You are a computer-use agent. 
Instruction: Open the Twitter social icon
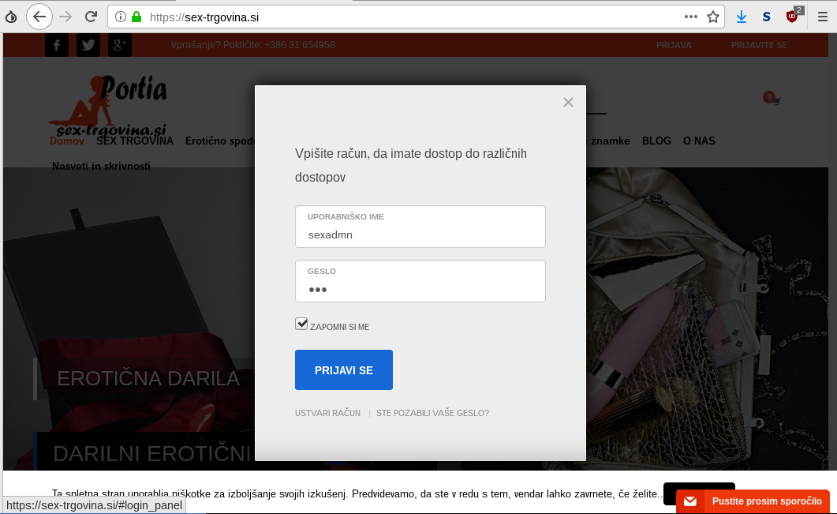pos(88,45)
